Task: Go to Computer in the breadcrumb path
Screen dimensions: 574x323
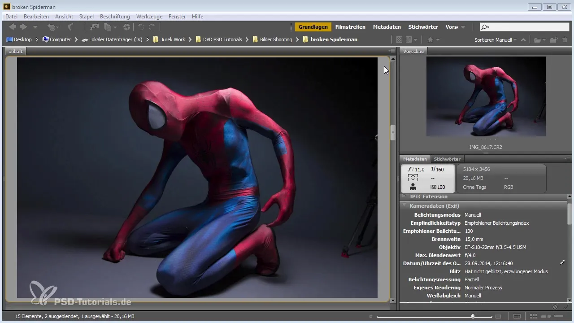Action: tap(57, 39)
